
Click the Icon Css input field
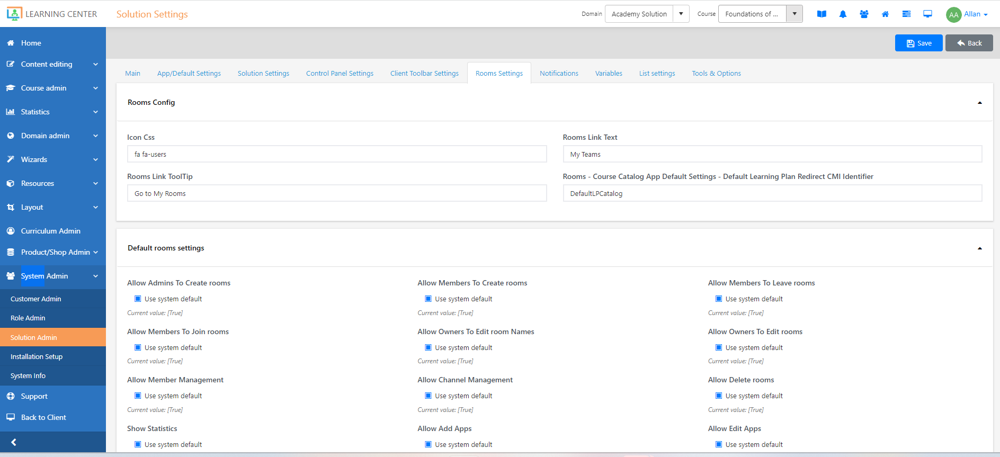pos(337,154)
